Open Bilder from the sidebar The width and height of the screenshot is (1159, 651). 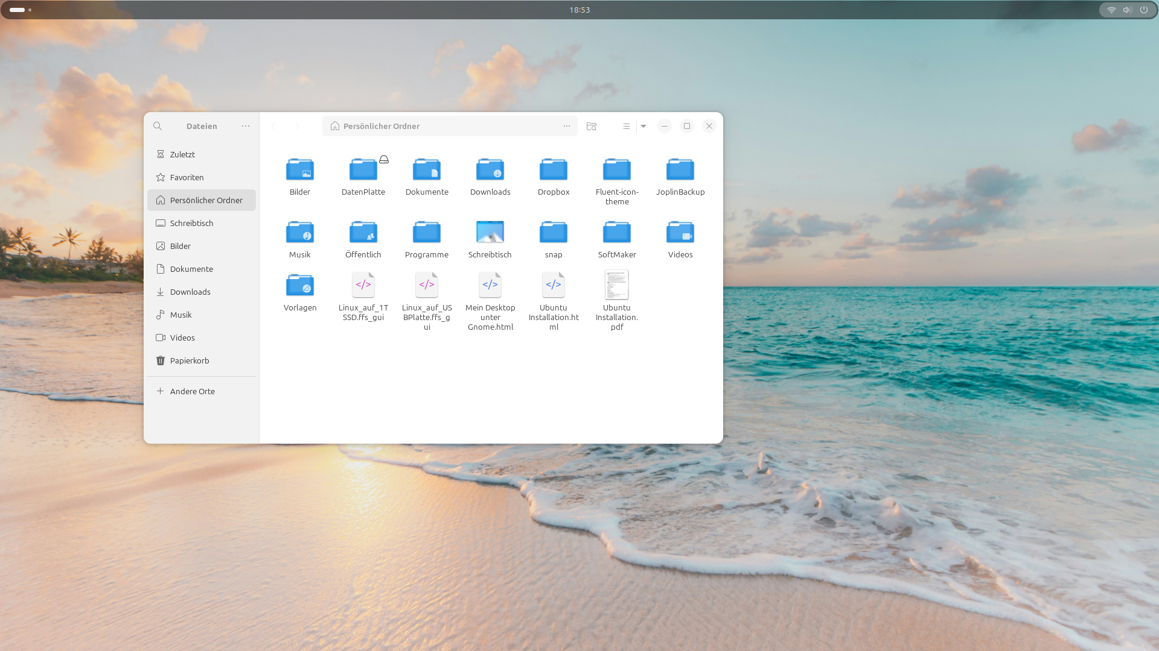pos(202,246)
